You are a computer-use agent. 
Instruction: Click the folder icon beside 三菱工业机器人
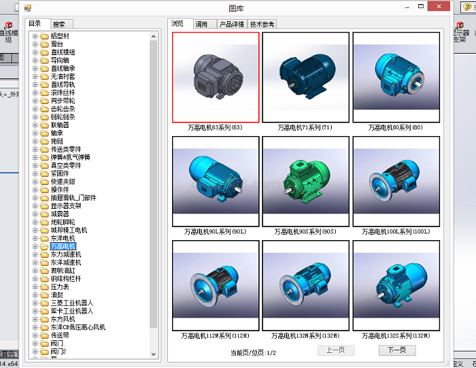click(45, 303)
